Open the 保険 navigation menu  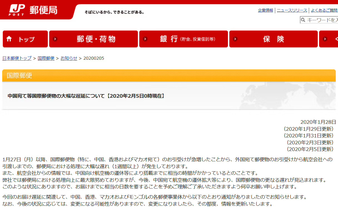pyautogui.click(x=274, y=39)
